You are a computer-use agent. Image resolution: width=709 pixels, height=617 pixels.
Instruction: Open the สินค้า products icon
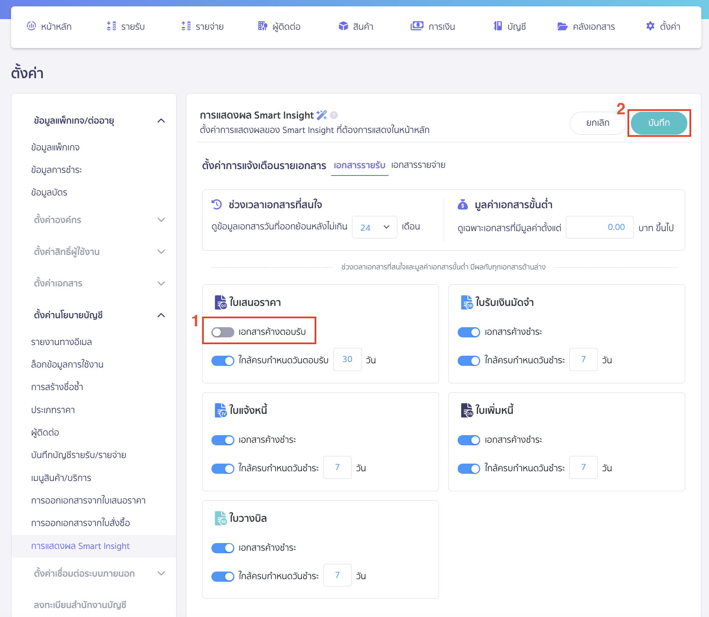coord(343,26)
